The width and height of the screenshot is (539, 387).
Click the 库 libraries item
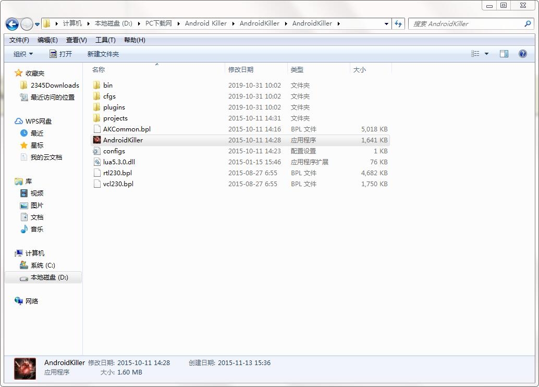coord(23,182)
